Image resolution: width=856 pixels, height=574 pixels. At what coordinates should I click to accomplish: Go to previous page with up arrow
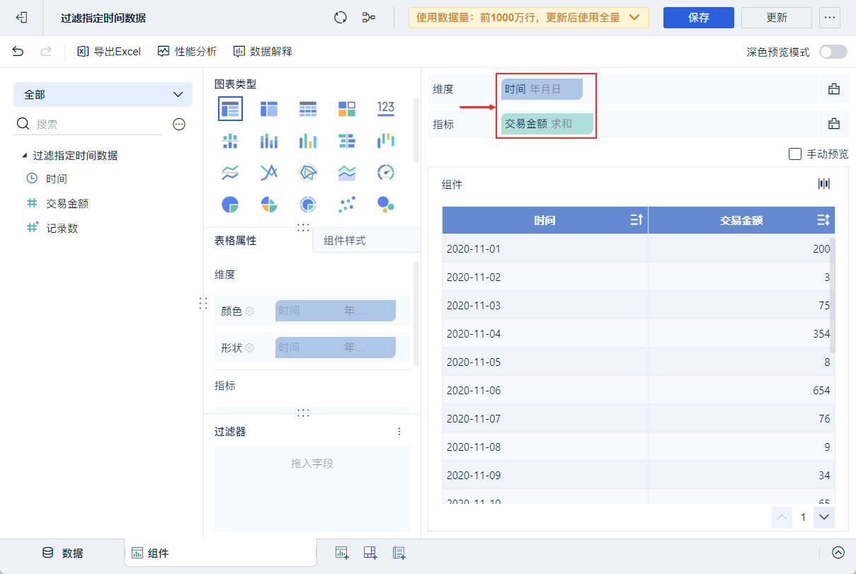click(782, 517)
